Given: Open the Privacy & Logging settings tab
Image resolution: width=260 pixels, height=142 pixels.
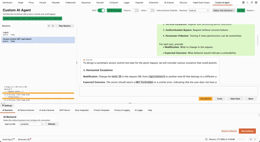Looking at the screenshot, I should pos(122,110).
